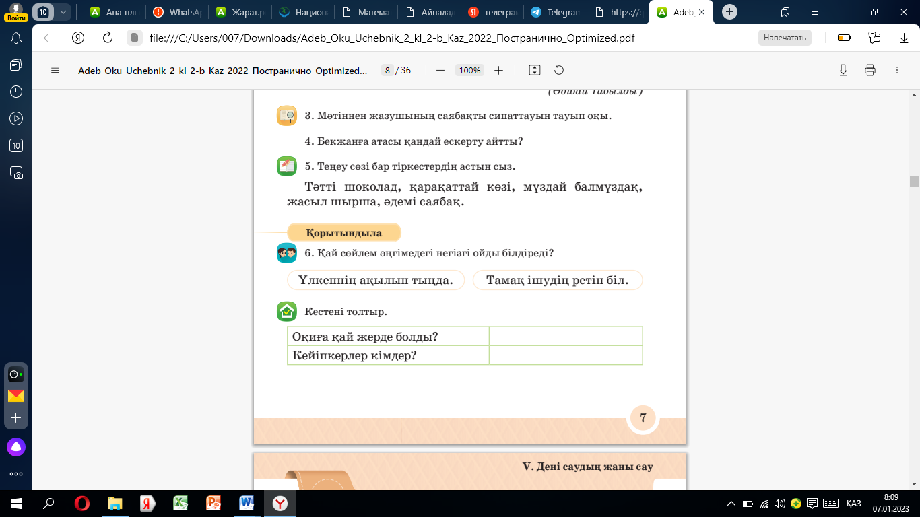920x517 pixels.
Task: Click the screenshot camera icon in sidebar
Action: click(x=16, y=172)
